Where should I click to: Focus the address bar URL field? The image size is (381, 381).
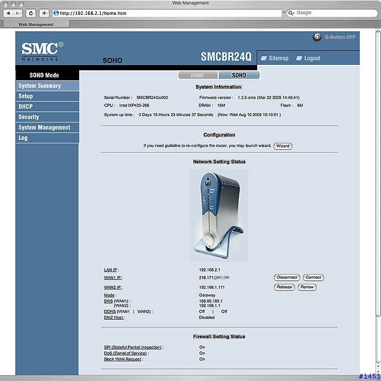point(167,13)
